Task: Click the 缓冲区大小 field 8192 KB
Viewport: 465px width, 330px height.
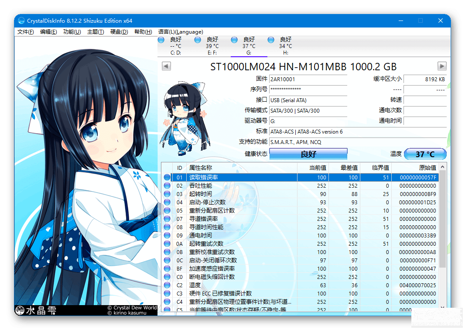Action: (425, 79)
